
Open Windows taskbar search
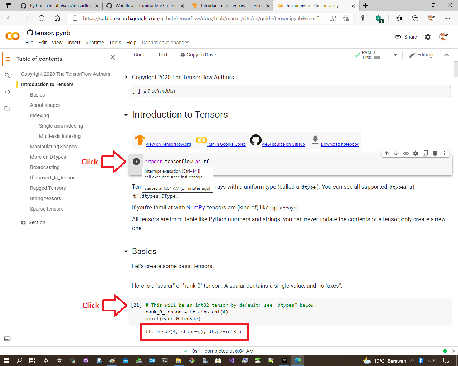(19, 361)
